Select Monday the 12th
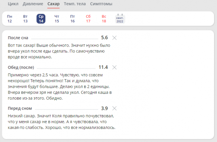This screenshot has width=217, height=142. point(10,19)
